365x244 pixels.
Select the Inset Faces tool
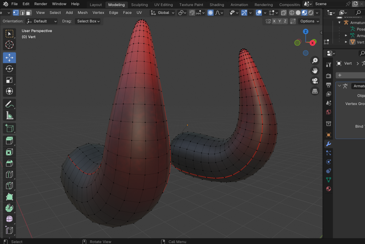tap(9, 152)
